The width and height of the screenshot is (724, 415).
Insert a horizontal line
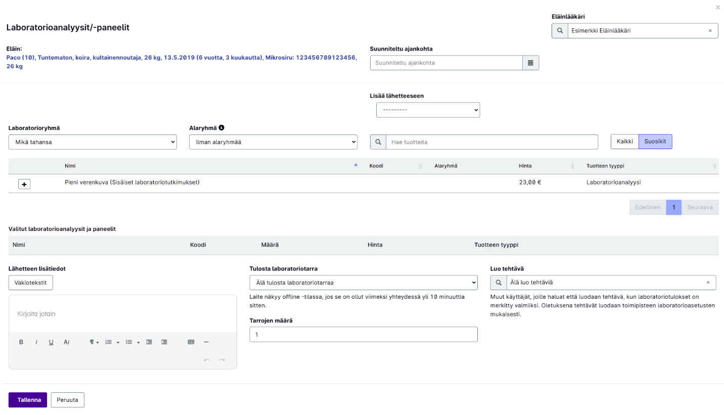pos(206,342)
